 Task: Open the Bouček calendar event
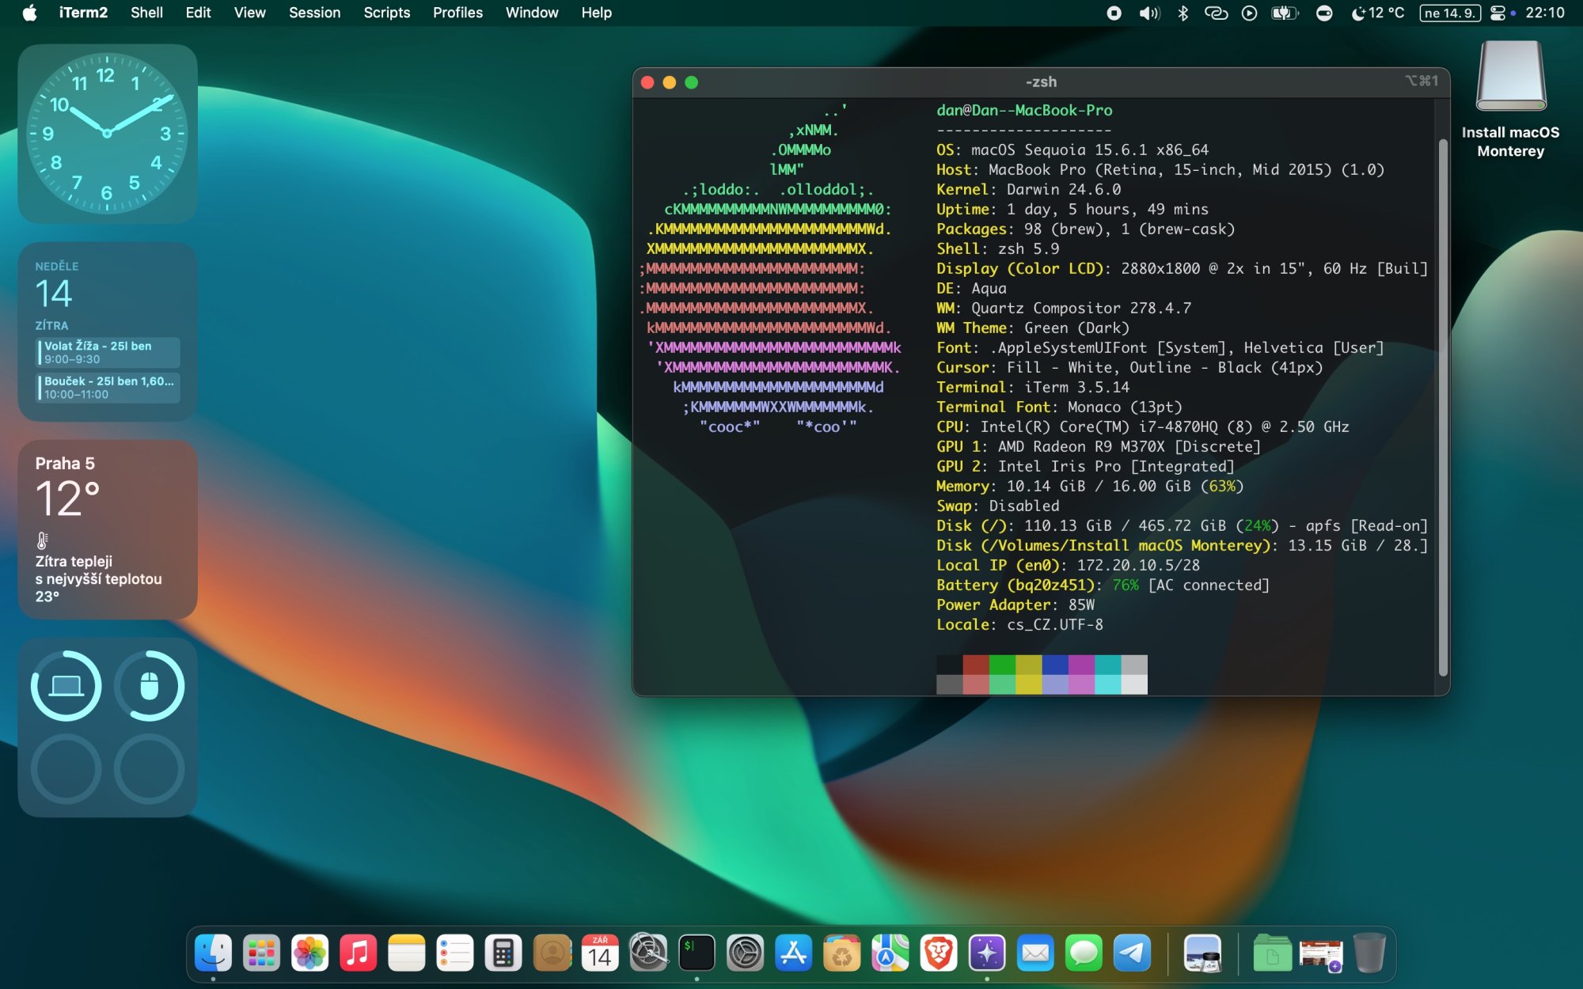tap(108, 388)
